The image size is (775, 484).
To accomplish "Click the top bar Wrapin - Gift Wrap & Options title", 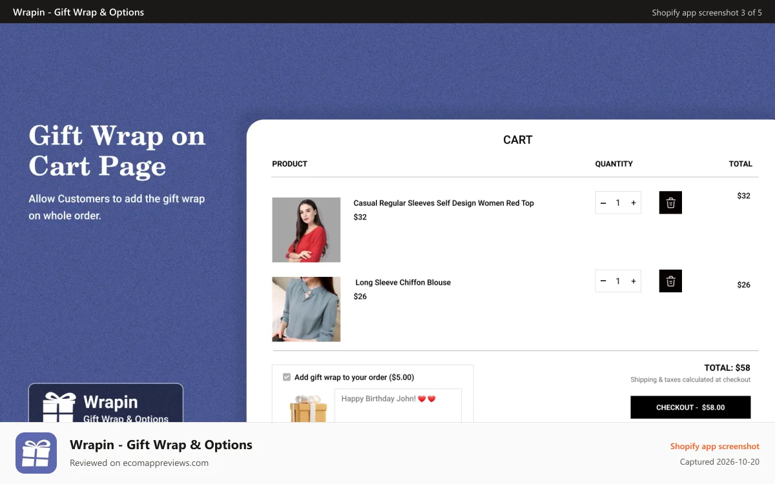I will pos(79,12).
